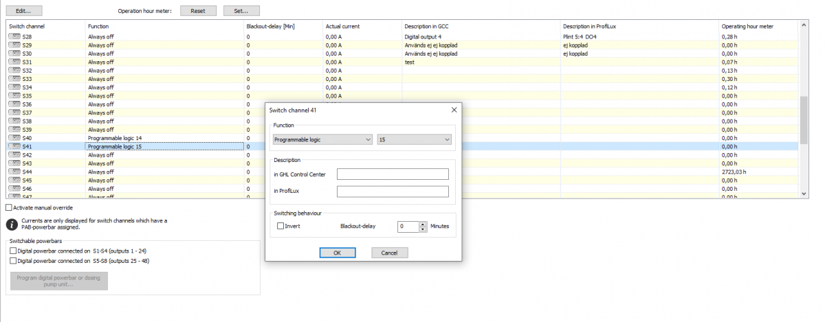The width and height of the screenshot is (825, 322).
Task: Sort by the Switch channel column header
Action: [45, 26]
